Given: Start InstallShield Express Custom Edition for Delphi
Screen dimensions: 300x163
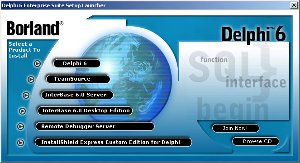Looking at the screenshot, I should coord(113,142).
